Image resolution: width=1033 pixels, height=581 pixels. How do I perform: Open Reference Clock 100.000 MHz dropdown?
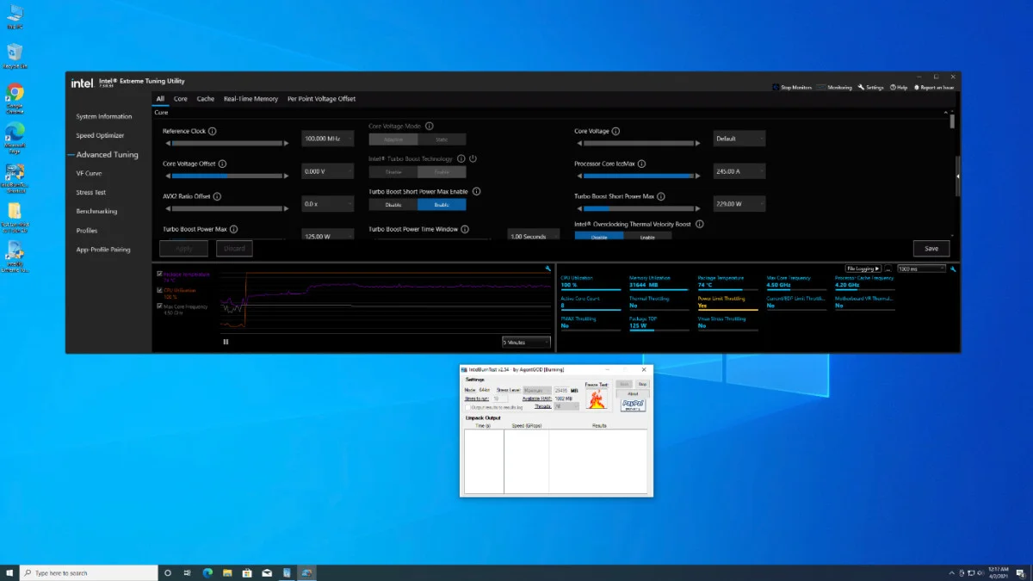tap(328, 139)
